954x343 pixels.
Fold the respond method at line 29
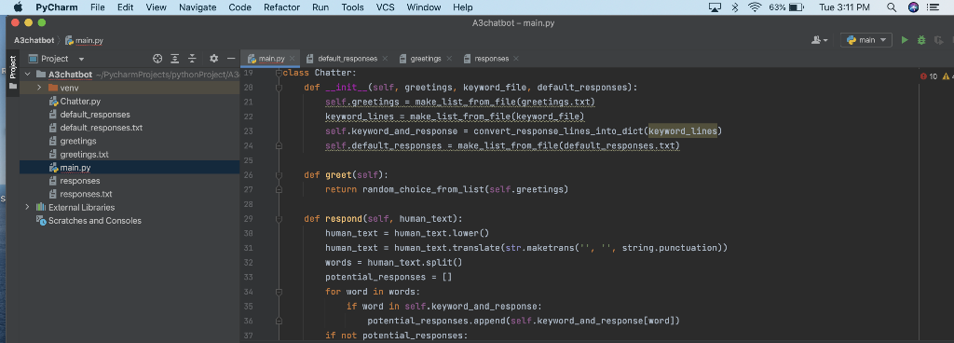pos(279,219)
